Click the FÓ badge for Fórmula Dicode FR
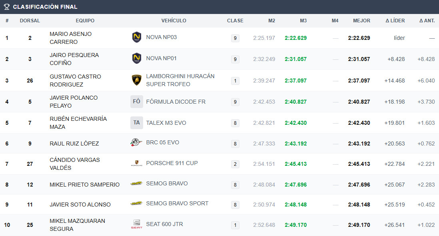This screenshot has height=236, width=439. pos(137,102)
